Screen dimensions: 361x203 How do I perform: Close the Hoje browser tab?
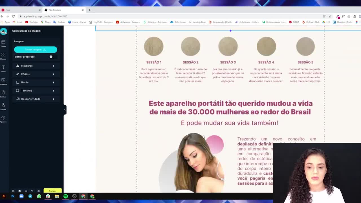pos(39,10)
